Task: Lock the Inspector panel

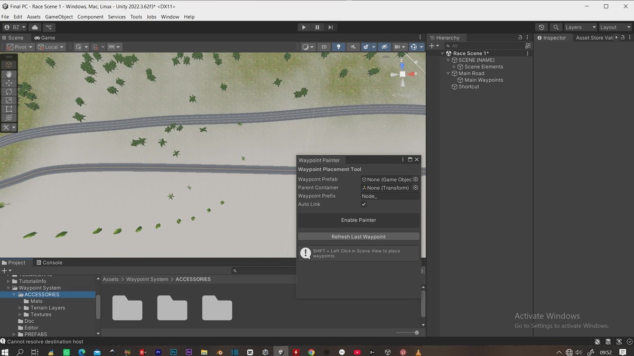Action: coord(622,37)
